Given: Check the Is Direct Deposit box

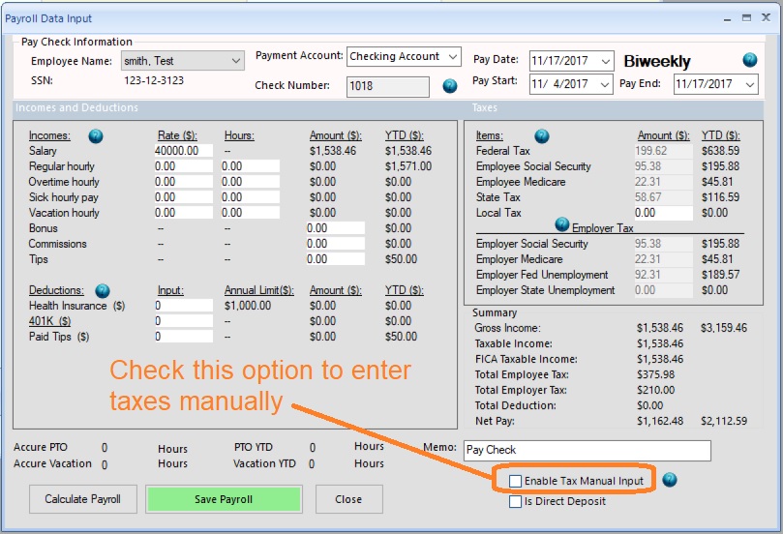Looking at the screenshot, I should (516, 501).
